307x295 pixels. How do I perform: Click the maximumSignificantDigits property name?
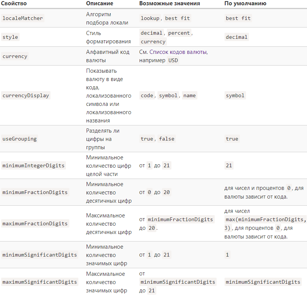(40, 282)
